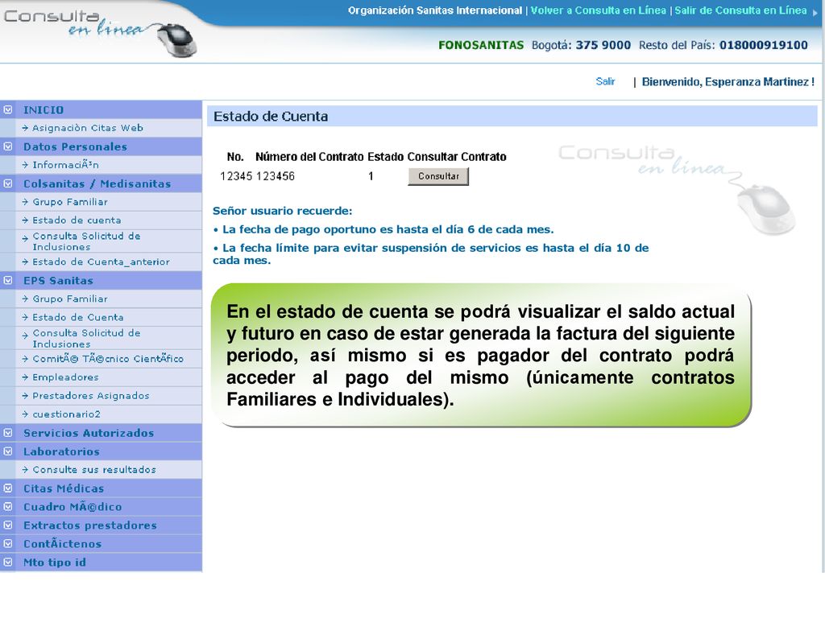Screen dimensions: 825x618
Task: Click arrow icon beside Empleadores
Action: point(25,377)
